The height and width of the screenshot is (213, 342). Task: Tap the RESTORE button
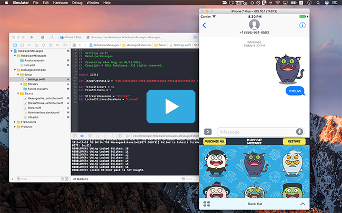click(294, 142)
